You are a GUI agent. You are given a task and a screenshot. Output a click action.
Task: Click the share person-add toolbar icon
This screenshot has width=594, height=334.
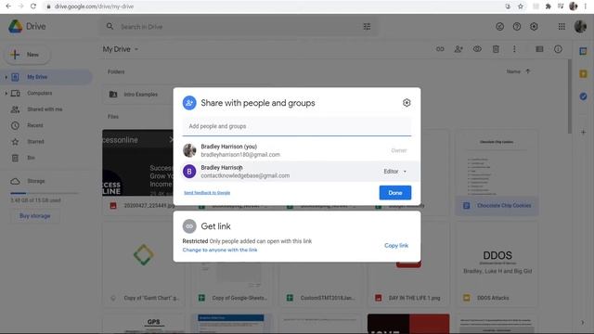pos(458,49)
